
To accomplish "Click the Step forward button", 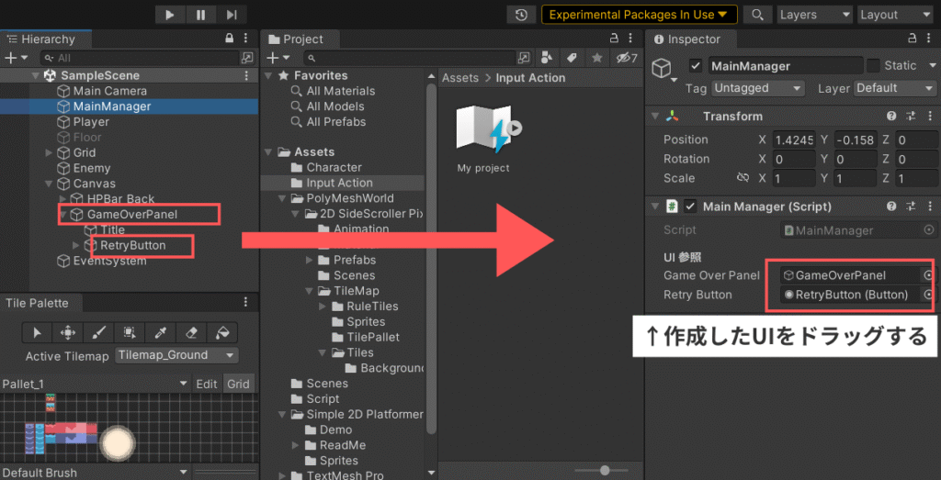I will (x=232, y=14).
